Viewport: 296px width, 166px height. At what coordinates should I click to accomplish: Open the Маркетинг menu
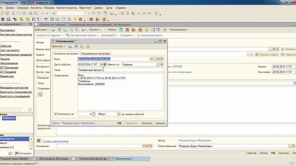[x=85, y=8]
